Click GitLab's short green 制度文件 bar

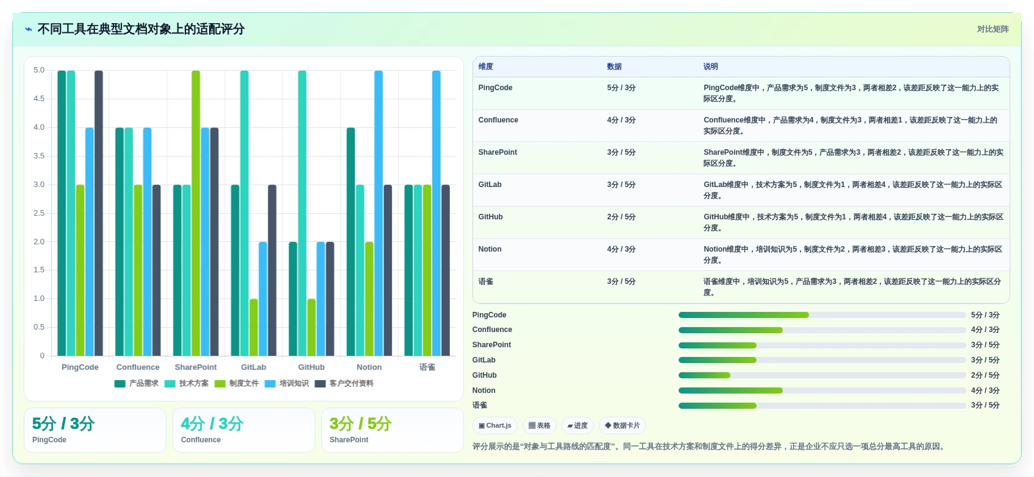point(254,327)
